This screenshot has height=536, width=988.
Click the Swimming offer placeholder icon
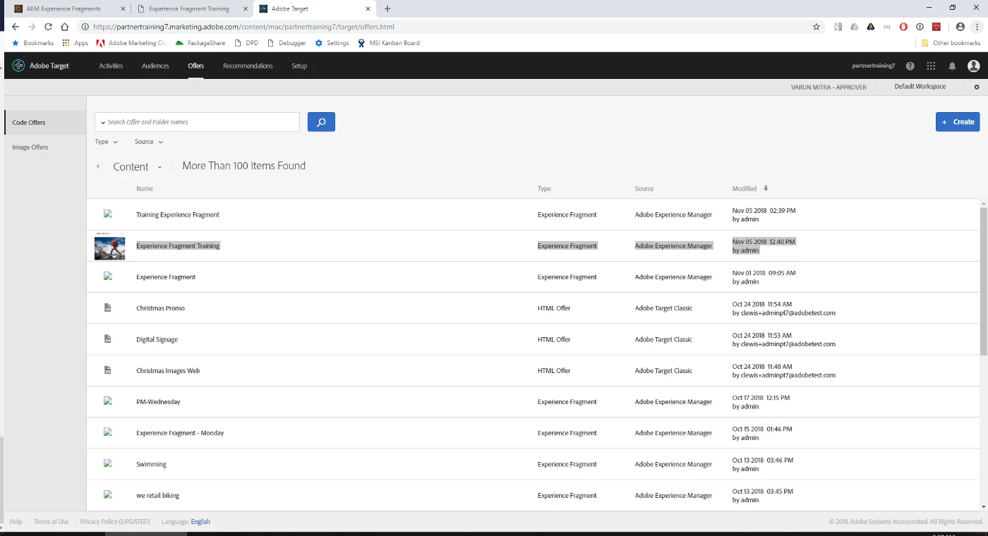click(x=108, y=463)
